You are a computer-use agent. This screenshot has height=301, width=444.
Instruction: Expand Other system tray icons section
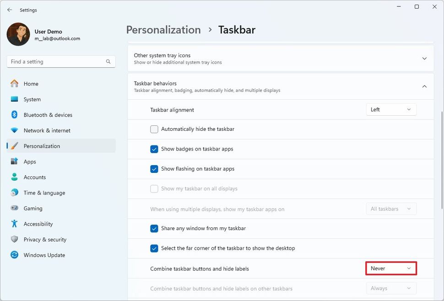tap(424, 58)
